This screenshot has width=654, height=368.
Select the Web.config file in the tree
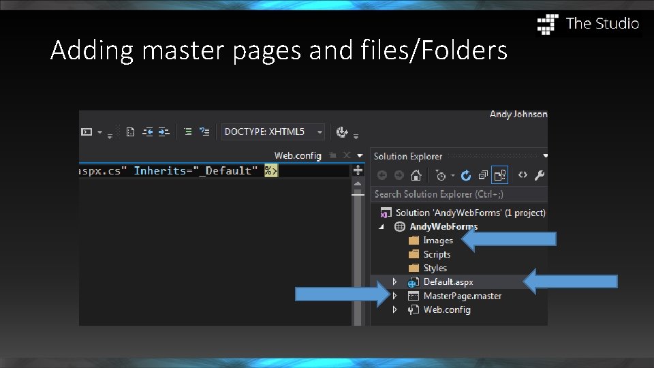pos(447,309)
